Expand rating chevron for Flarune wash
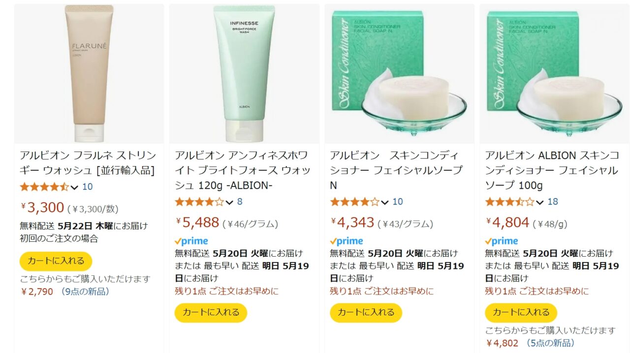 click(74, 187)
